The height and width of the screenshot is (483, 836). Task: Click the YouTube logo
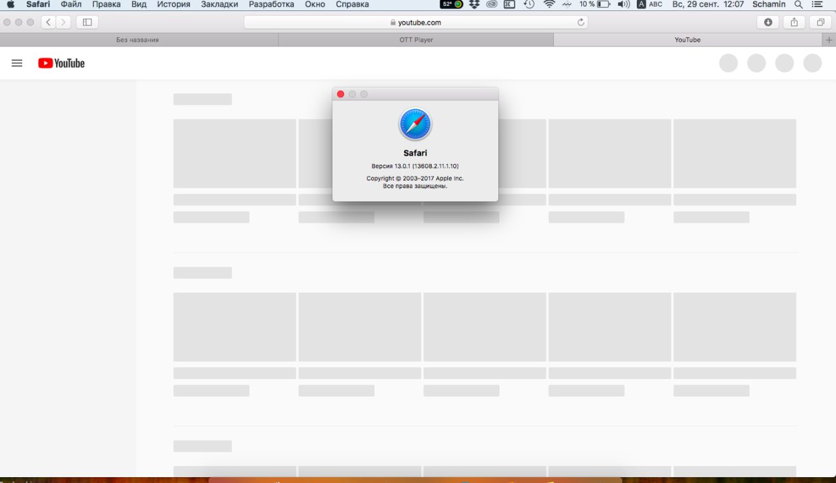click(x=61, y=63)
